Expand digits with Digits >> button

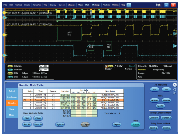coord(60,124)
